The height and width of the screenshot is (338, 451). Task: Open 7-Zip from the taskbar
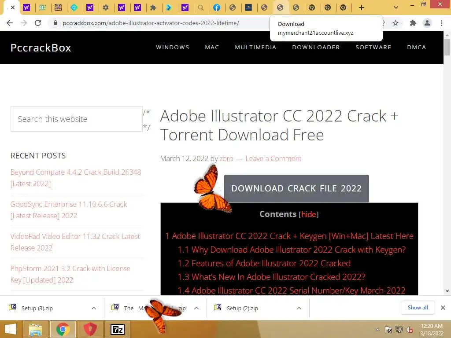click(x=118, y=329)
